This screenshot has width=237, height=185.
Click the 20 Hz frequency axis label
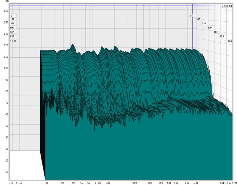47,183
